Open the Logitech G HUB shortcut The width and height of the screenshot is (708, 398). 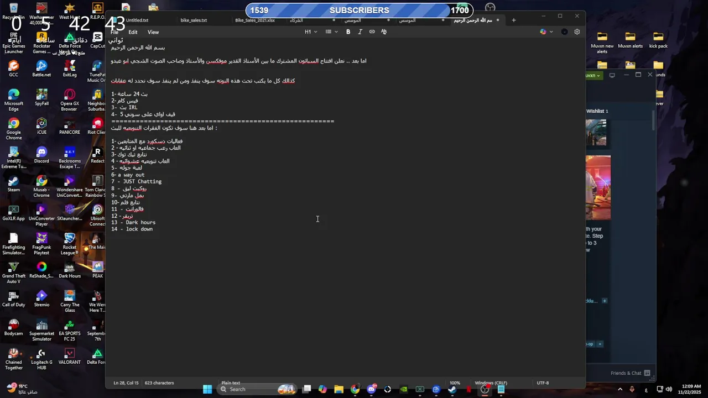(x=41, y=359)
